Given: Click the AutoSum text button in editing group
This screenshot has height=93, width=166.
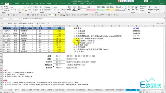Looking at the screenshot, I should [144, 6].
